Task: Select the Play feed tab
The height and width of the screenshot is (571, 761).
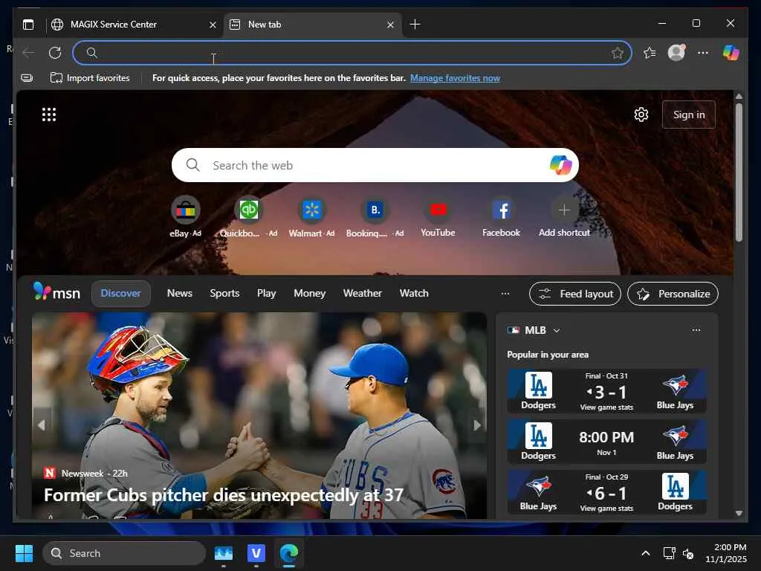Action: point(267,293)
